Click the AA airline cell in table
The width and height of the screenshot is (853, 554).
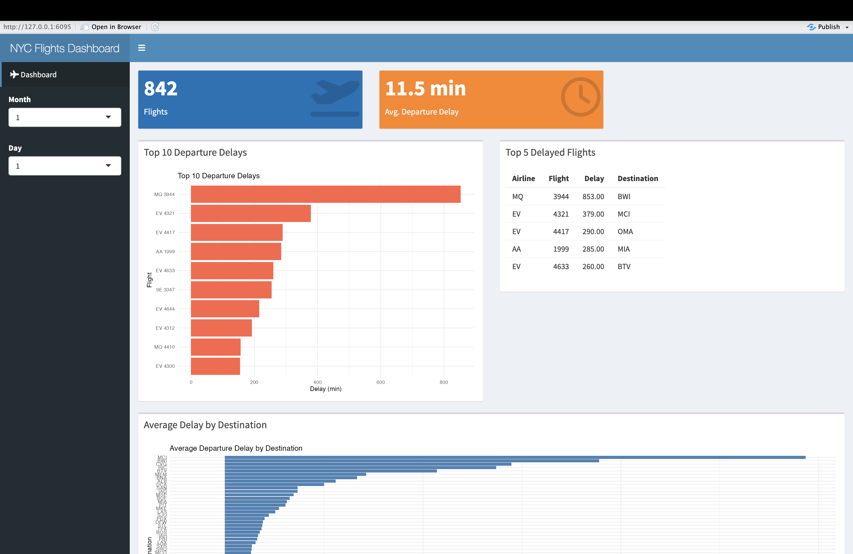516,249
